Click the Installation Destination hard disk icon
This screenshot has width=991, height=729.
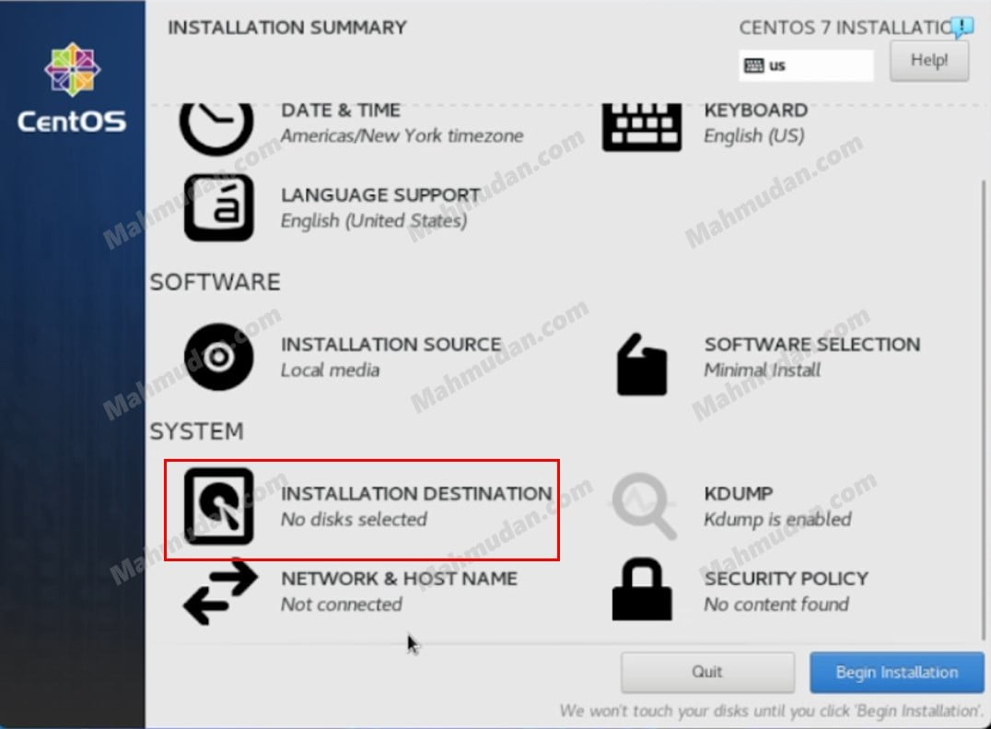coord(218,506)
